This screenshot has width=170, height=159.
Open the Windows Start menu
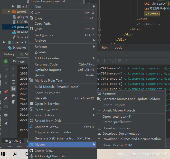4,154
